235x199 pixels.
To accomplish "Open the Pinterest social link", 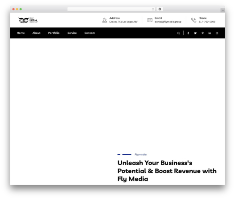I will (x=203, y=33).
